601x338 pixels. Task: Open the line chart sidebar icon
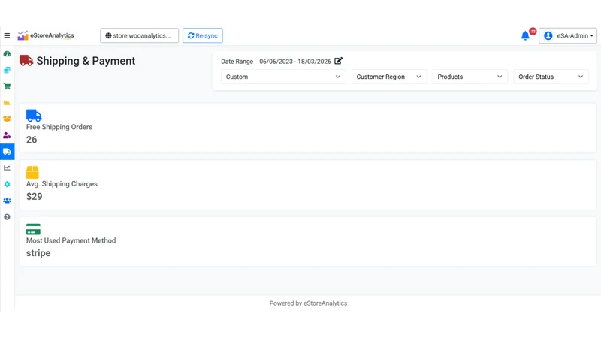click(7, 167)
